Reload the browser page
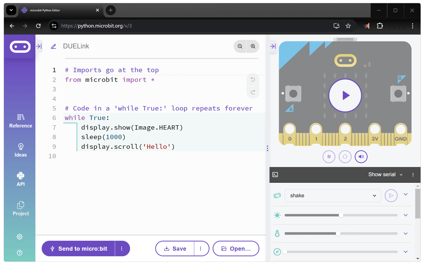The height and width of the screenshot is (266, 425). pyautogui.click(x=38, y=26)
